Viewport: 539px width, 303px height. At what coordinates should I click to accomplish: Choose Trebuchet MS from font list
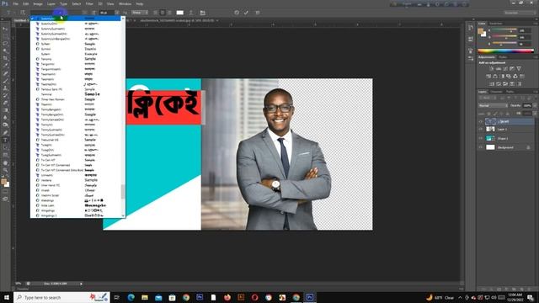click(x=76, y=140)
